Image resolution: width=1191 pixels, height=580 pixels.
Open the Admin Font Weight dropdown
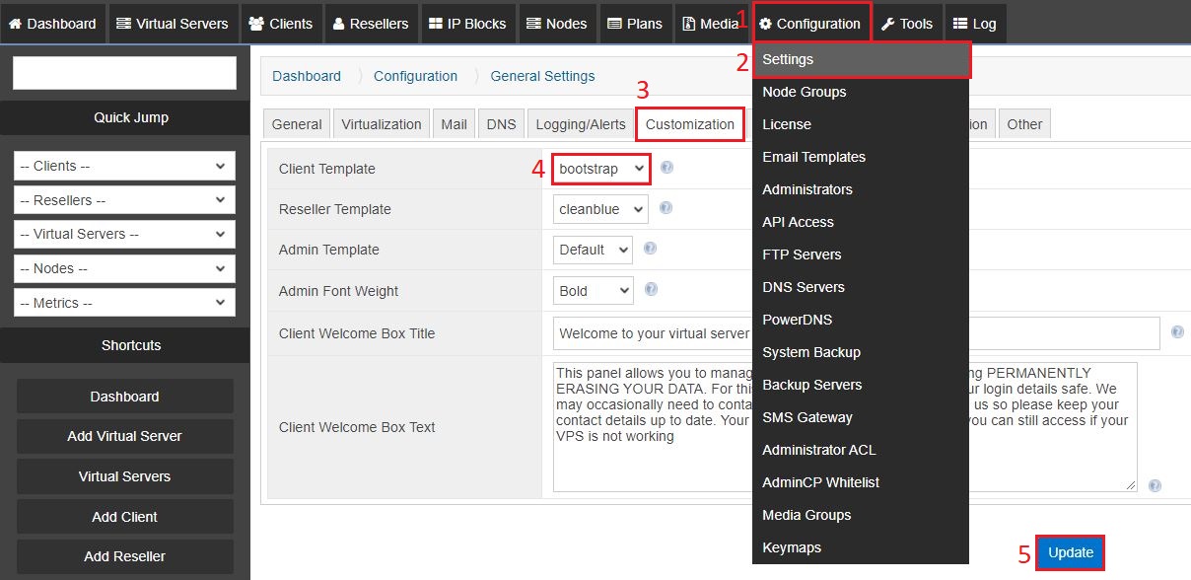pos(592,290)
